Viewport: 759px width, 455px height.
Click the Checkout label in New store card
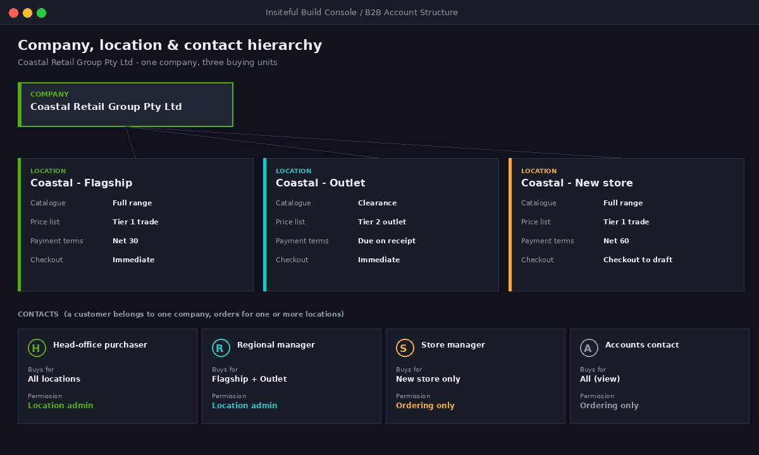(537, 260)
